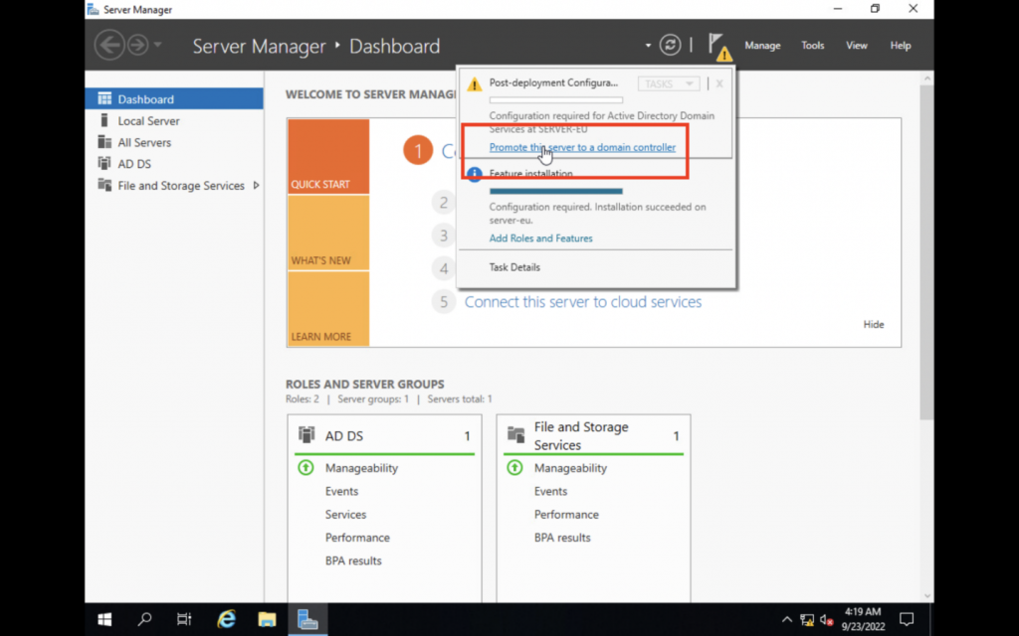
Task: Open All Servers from the sidebar
Action: (144, 143)
